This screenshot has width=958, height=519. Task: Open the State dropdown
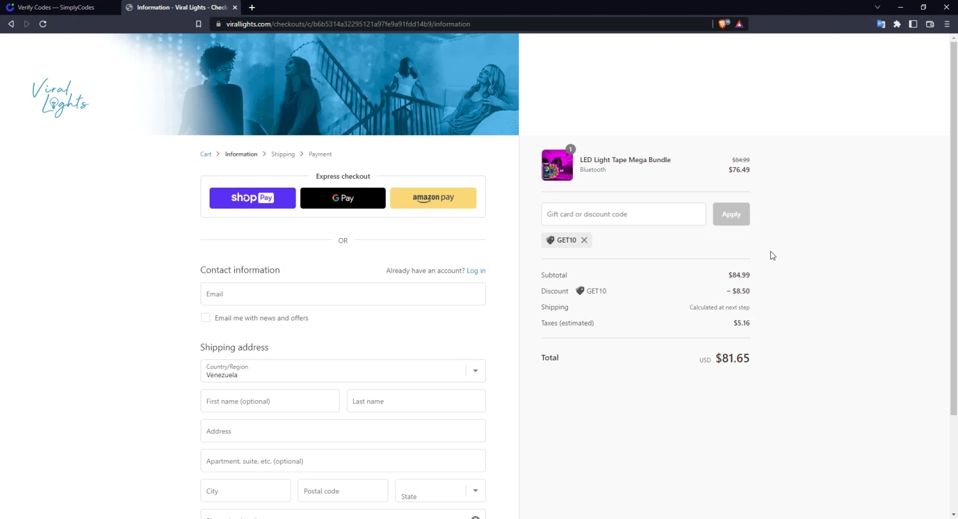pyautogui.click(x=441, y=491)
